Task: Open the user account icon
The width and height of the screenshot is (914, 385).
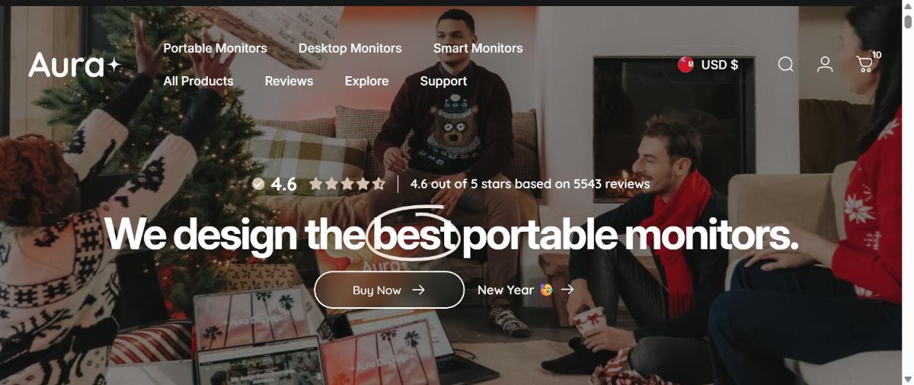Action: click(x=825, y=64)
